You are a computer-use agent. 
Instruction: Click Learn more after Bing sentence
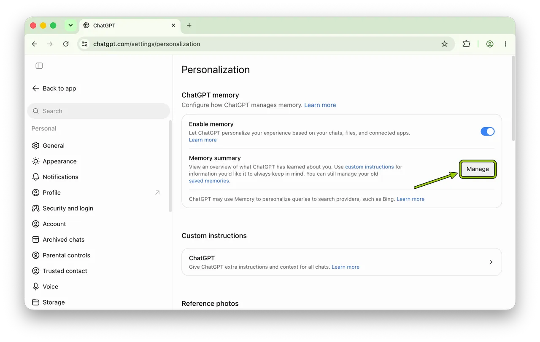410,199
